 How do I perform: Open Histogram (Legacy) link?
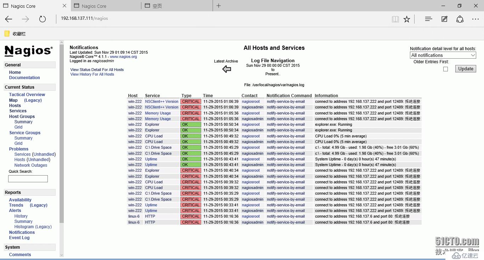pyautogui.click(x=33, y=227)
